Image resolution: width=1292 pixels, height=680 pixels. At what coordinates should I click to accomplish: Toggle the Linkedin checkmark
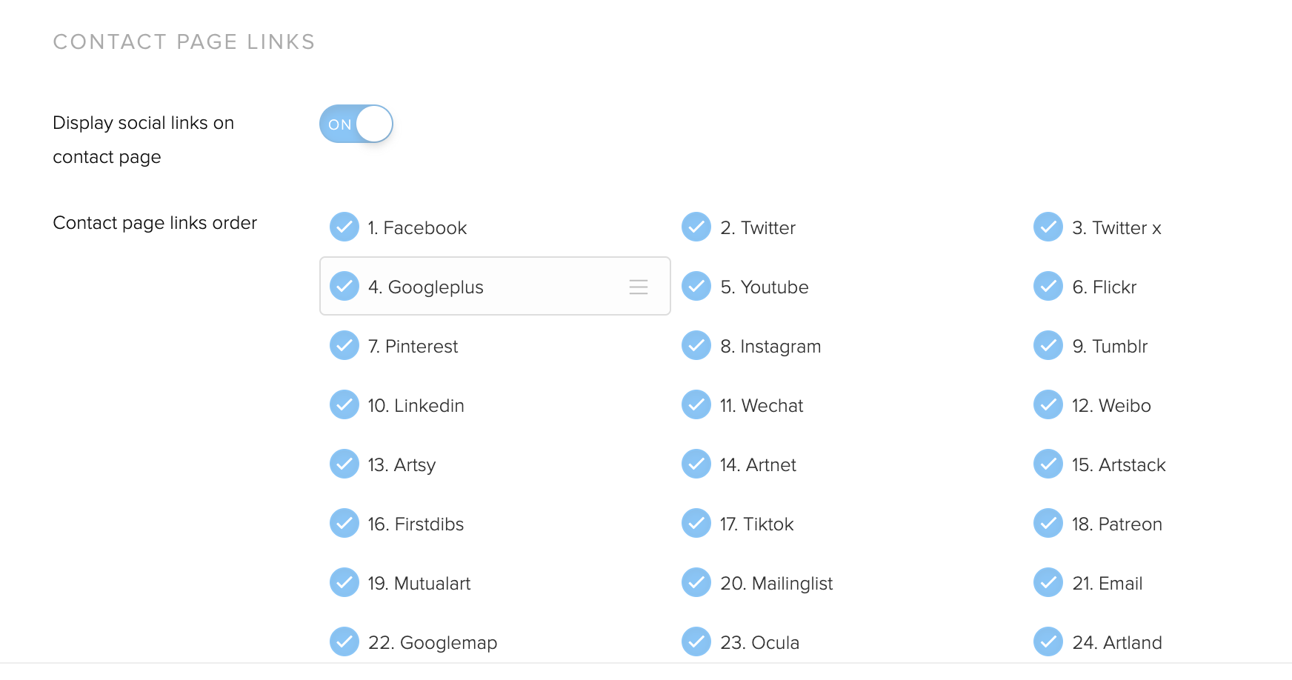pos(344,404)
